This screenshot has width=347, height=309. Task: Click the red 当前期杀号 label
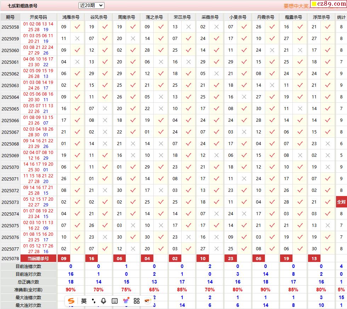click(38, 259)
